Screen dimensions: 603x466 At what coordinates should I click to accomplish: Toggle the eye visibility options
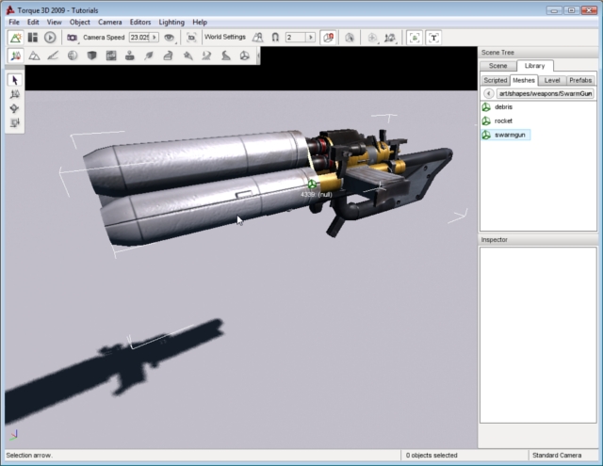pos(169,38)
